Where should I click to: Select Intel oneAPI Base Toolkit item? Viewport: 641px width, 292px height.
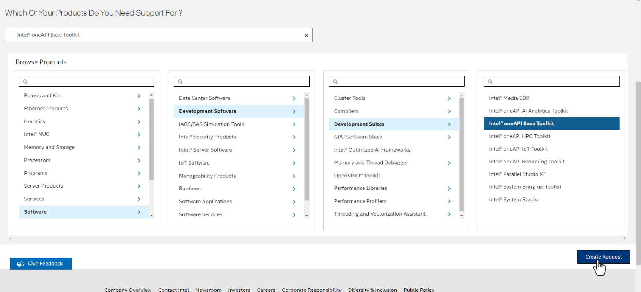(551, 124)
